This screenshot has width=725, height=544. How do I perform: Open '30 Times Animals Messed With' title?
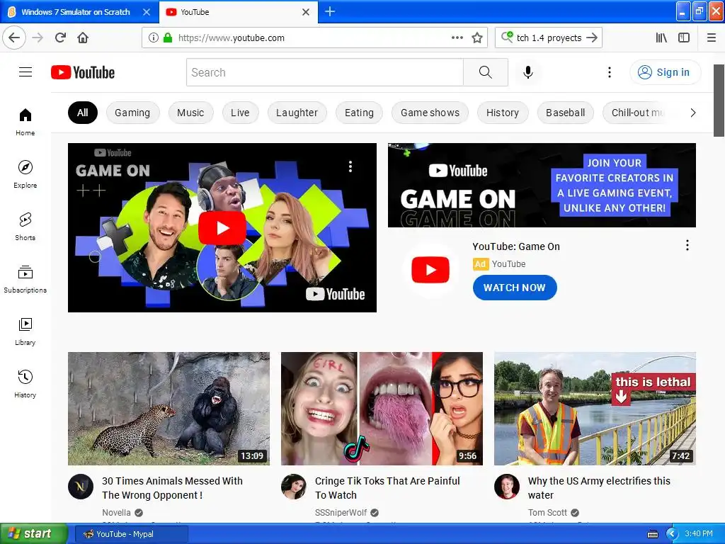173,488
